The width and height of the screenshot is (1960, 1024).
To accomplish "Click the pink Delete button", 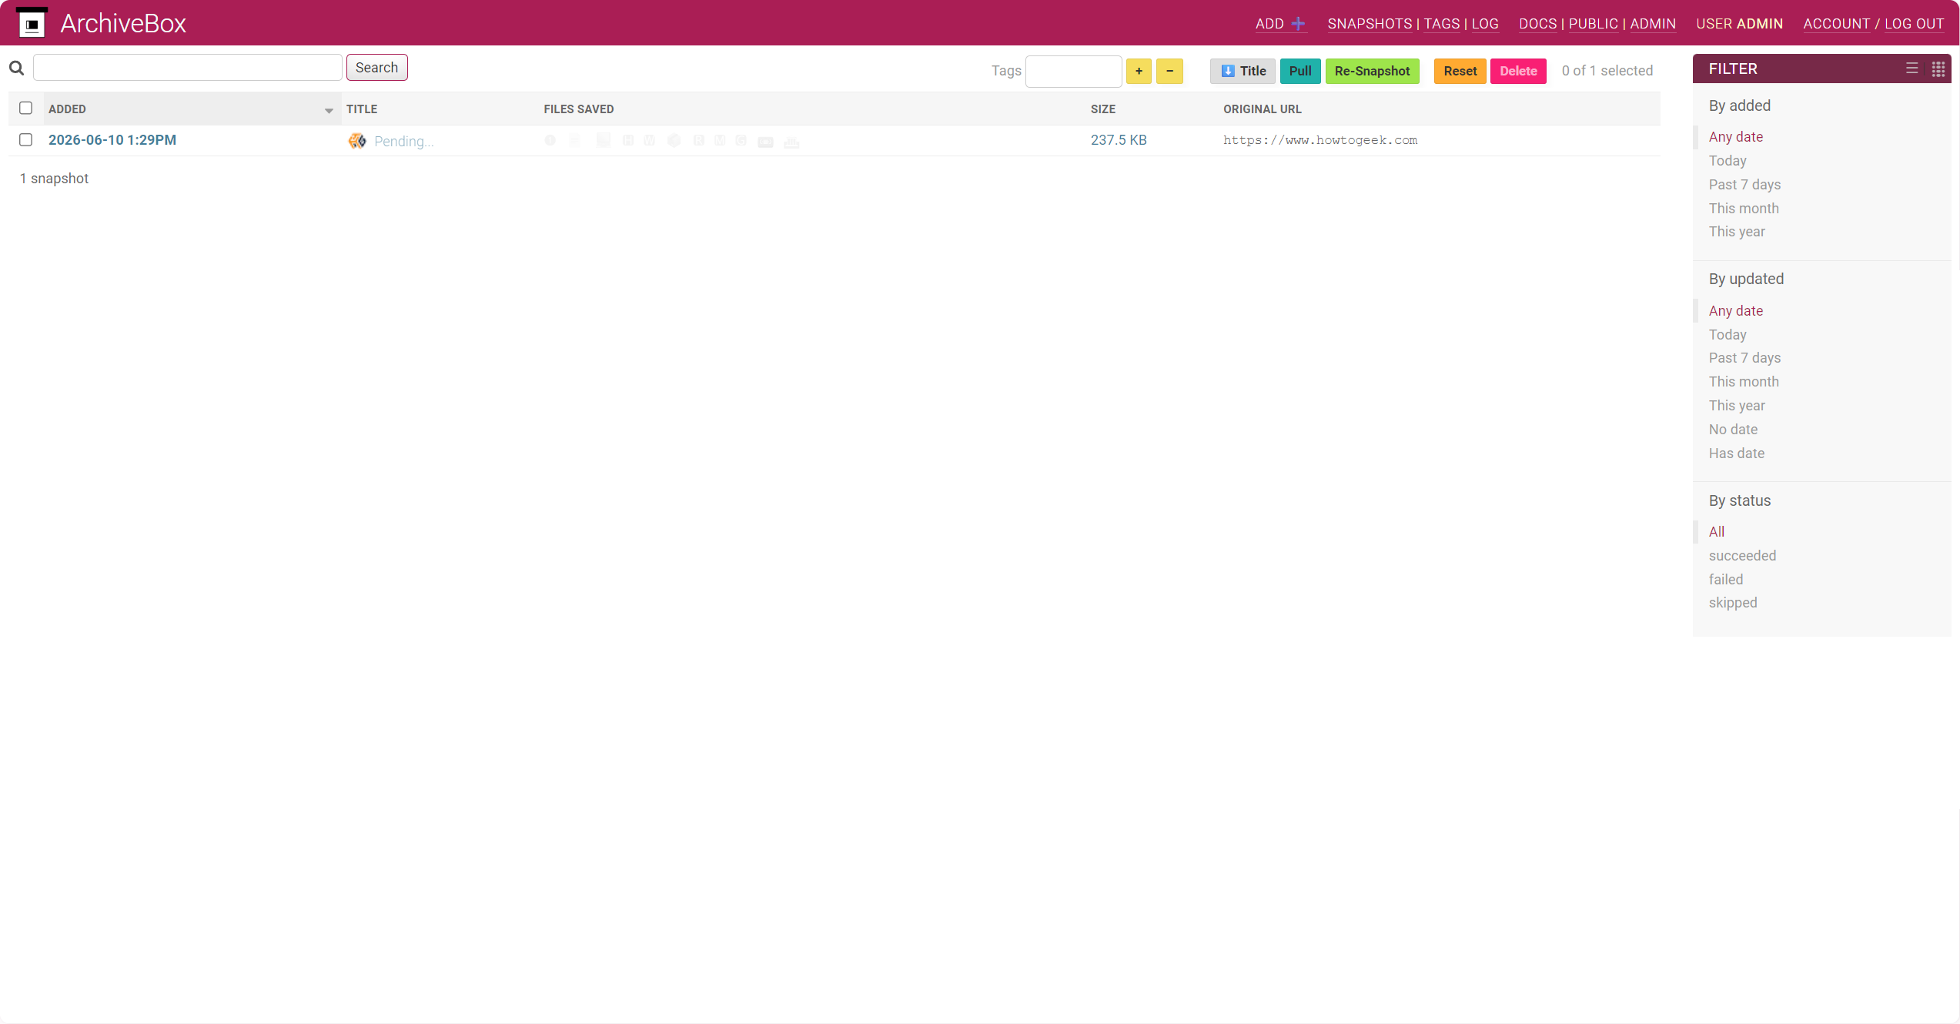I will [x=1518, y=71].
